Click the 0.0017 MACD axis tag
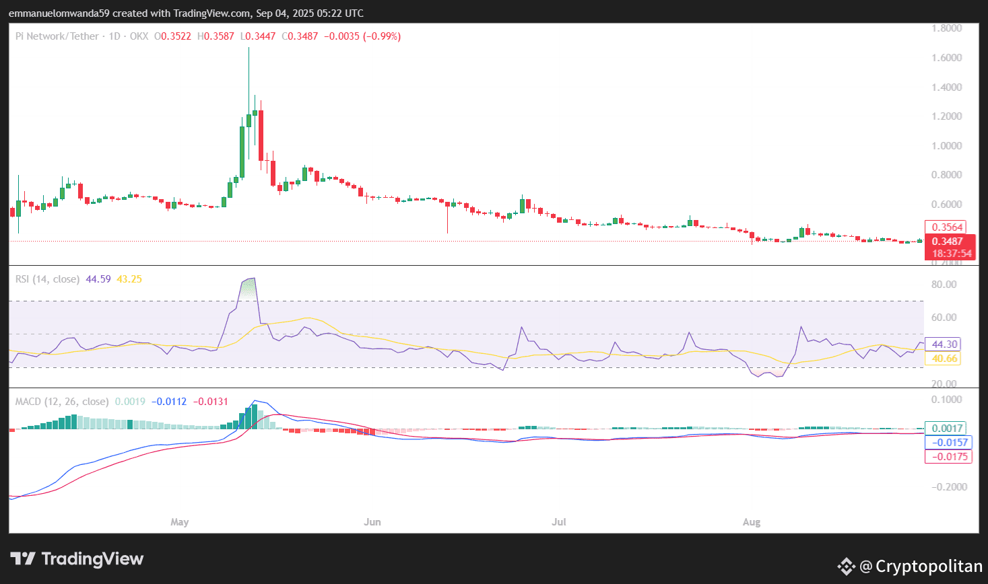The image size is (988, 584). [x=947, y=429]
